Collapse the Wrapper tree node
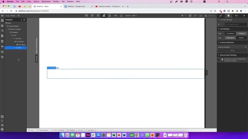This screenshot has height=139, width=248. click(x=10, y=32)
